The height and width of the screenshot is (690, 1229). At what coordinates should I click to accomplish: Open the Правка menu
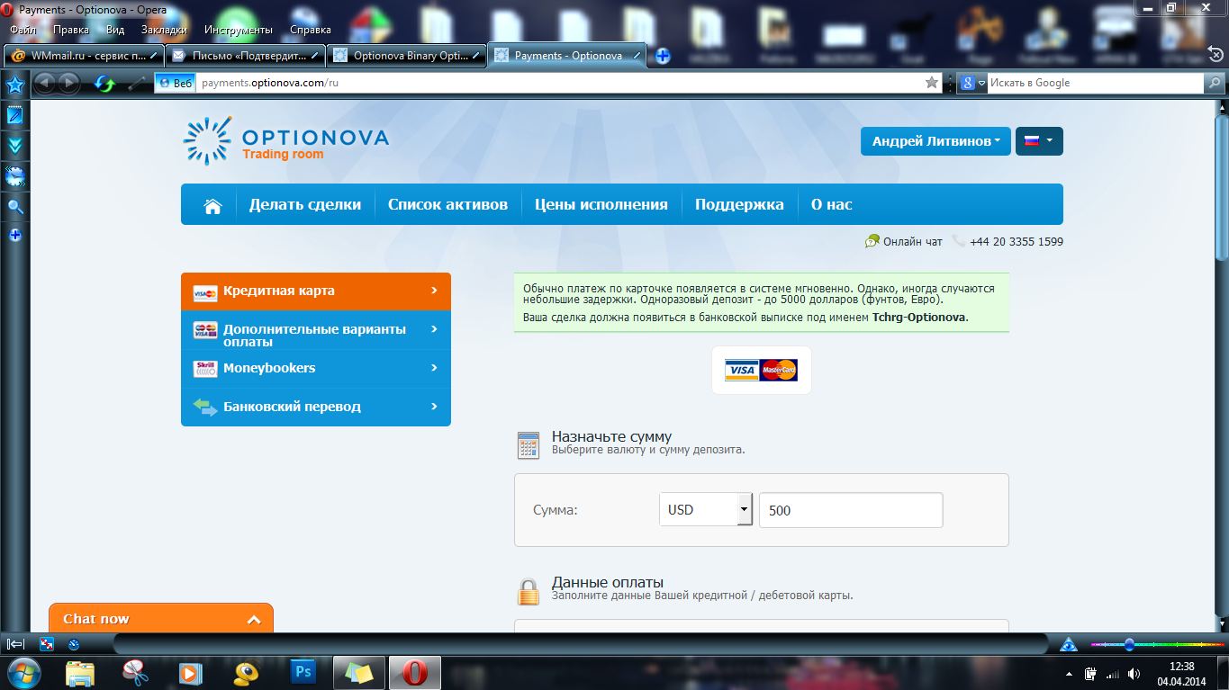[x=71, y=30]
